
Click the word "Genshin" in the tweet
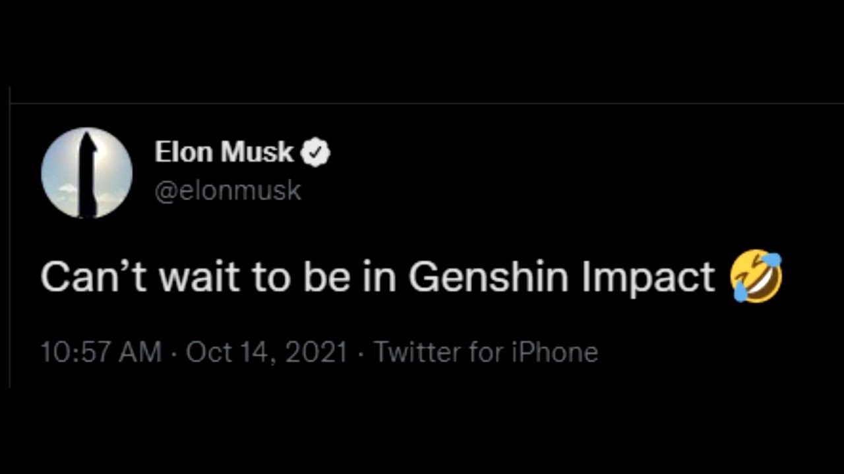click(x=487, y=276)
